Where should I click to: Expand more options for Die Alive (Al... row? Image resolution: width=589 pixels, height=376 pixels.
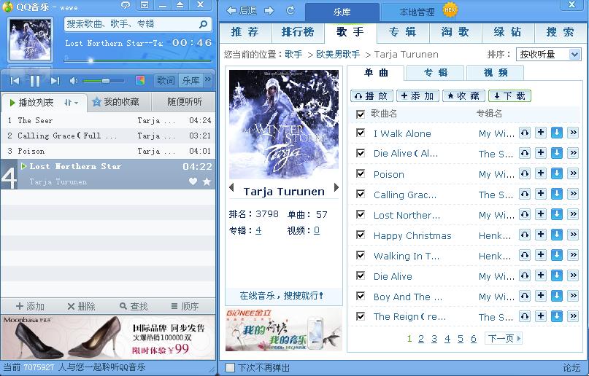click(x=573, y=153)
